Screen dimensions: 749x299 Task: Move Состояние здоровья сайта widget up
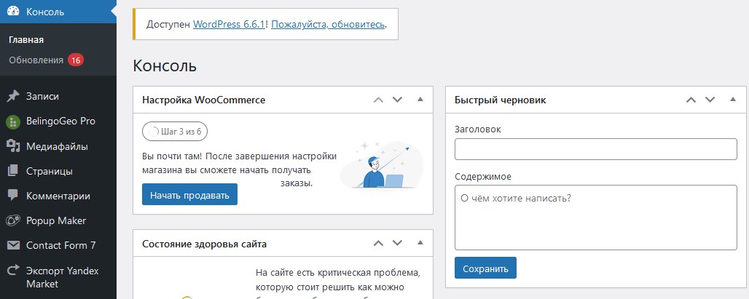[x=378, y=243]
